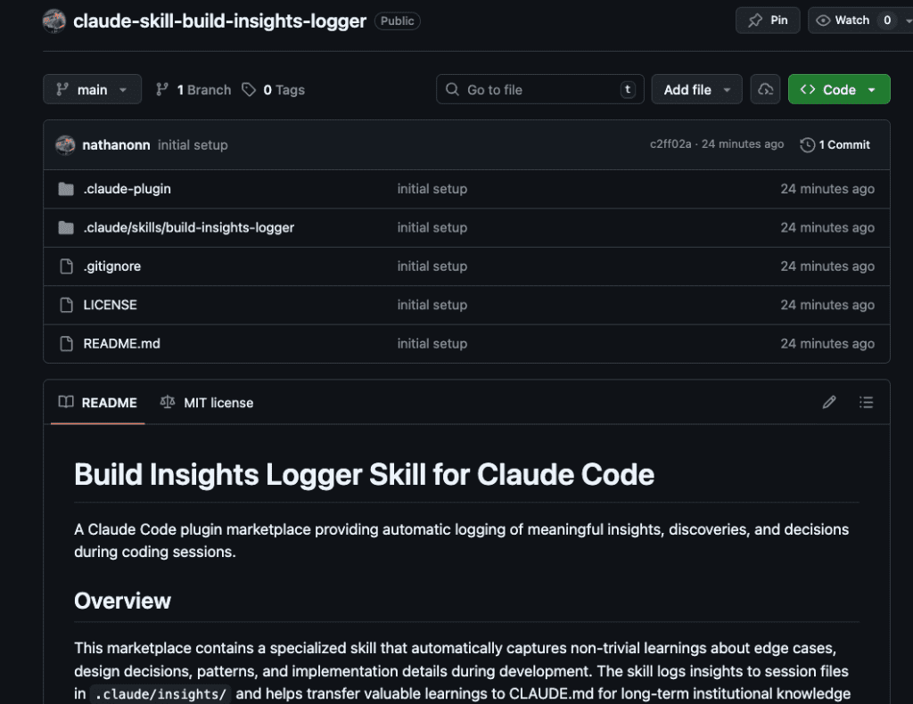The height and width of the screenshot is (704, 913).
Task: Open the 0 Tags link
Action: pyautogui.click(x=274, y=90)
